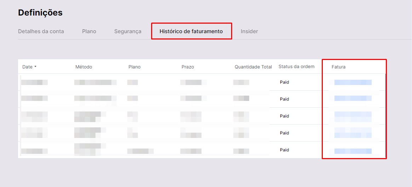Click the Status da ordem column header

coord(296,67)
